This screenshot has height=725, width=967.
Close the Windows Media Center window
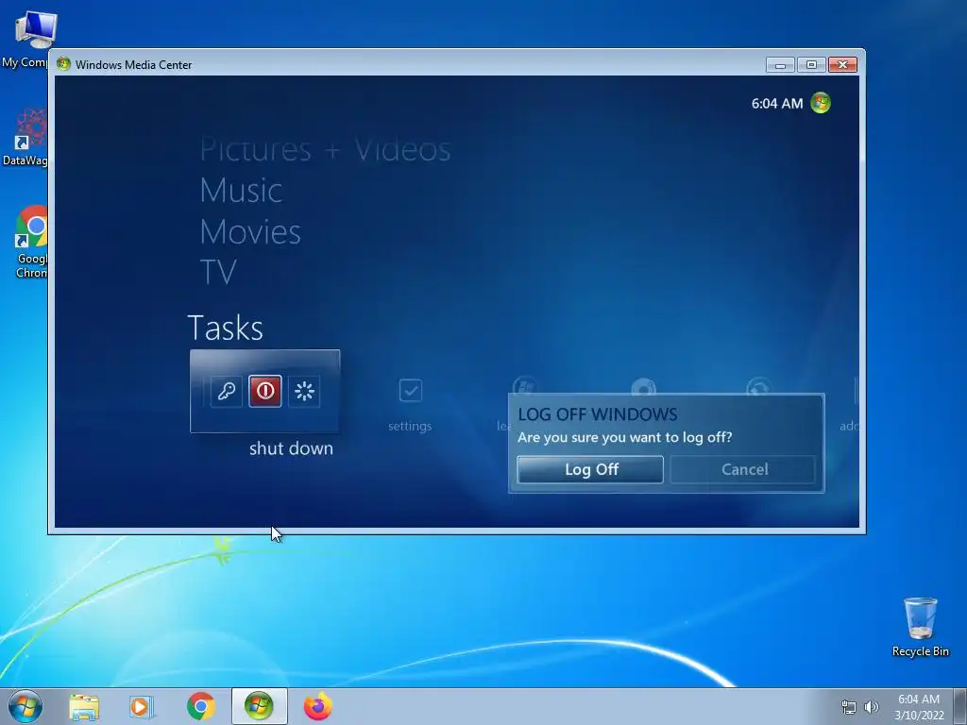843,65
